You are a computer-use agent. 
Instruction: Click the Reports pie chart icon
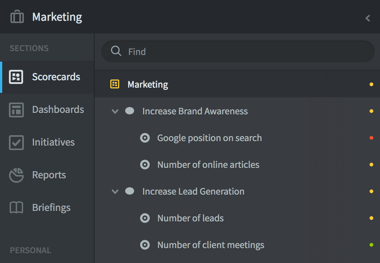(x=16, y=175)
